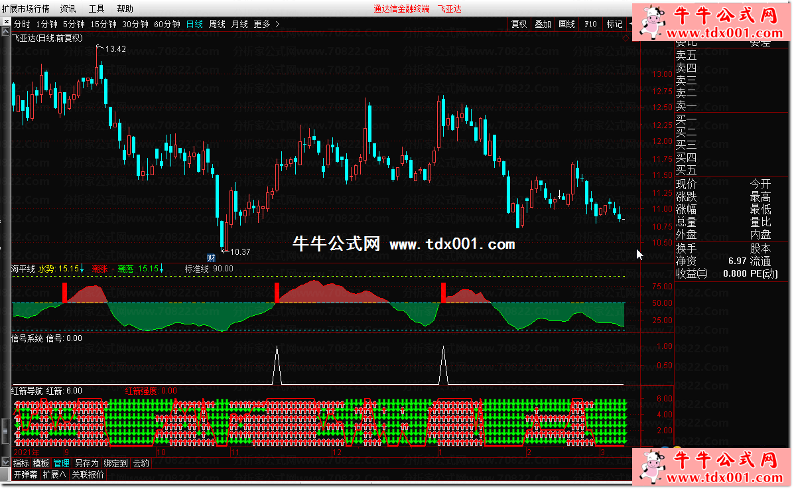Click the first red signal bar in 海平线 panel
Viewport: 794px width, 489px height.
pos(65,293)
